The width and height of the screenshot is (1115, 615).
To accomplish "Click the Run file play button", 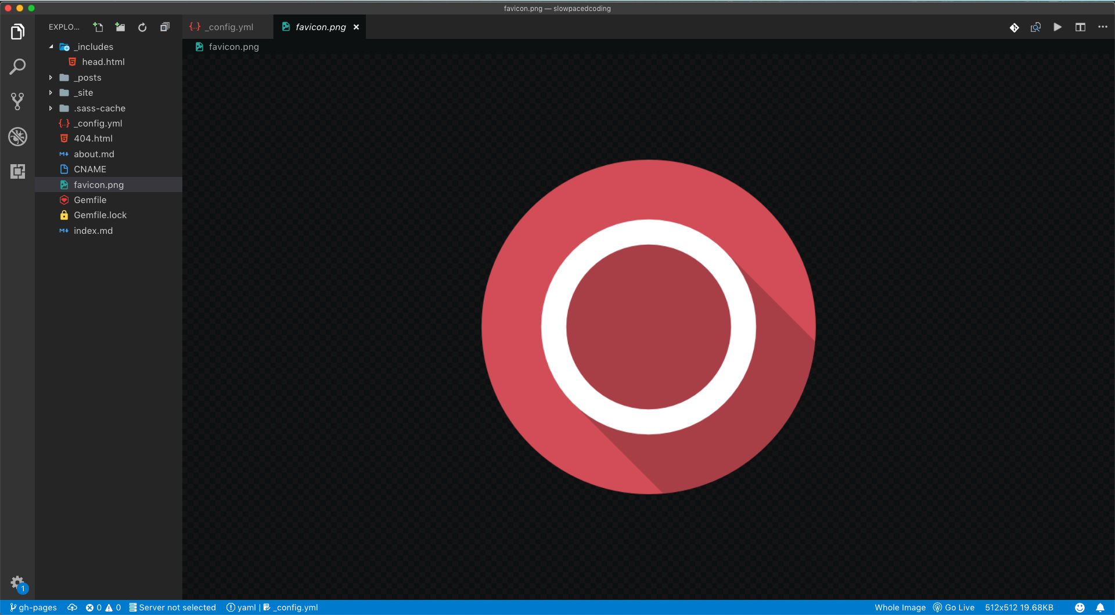I will pyautogui.click(x=1058, y=27).
